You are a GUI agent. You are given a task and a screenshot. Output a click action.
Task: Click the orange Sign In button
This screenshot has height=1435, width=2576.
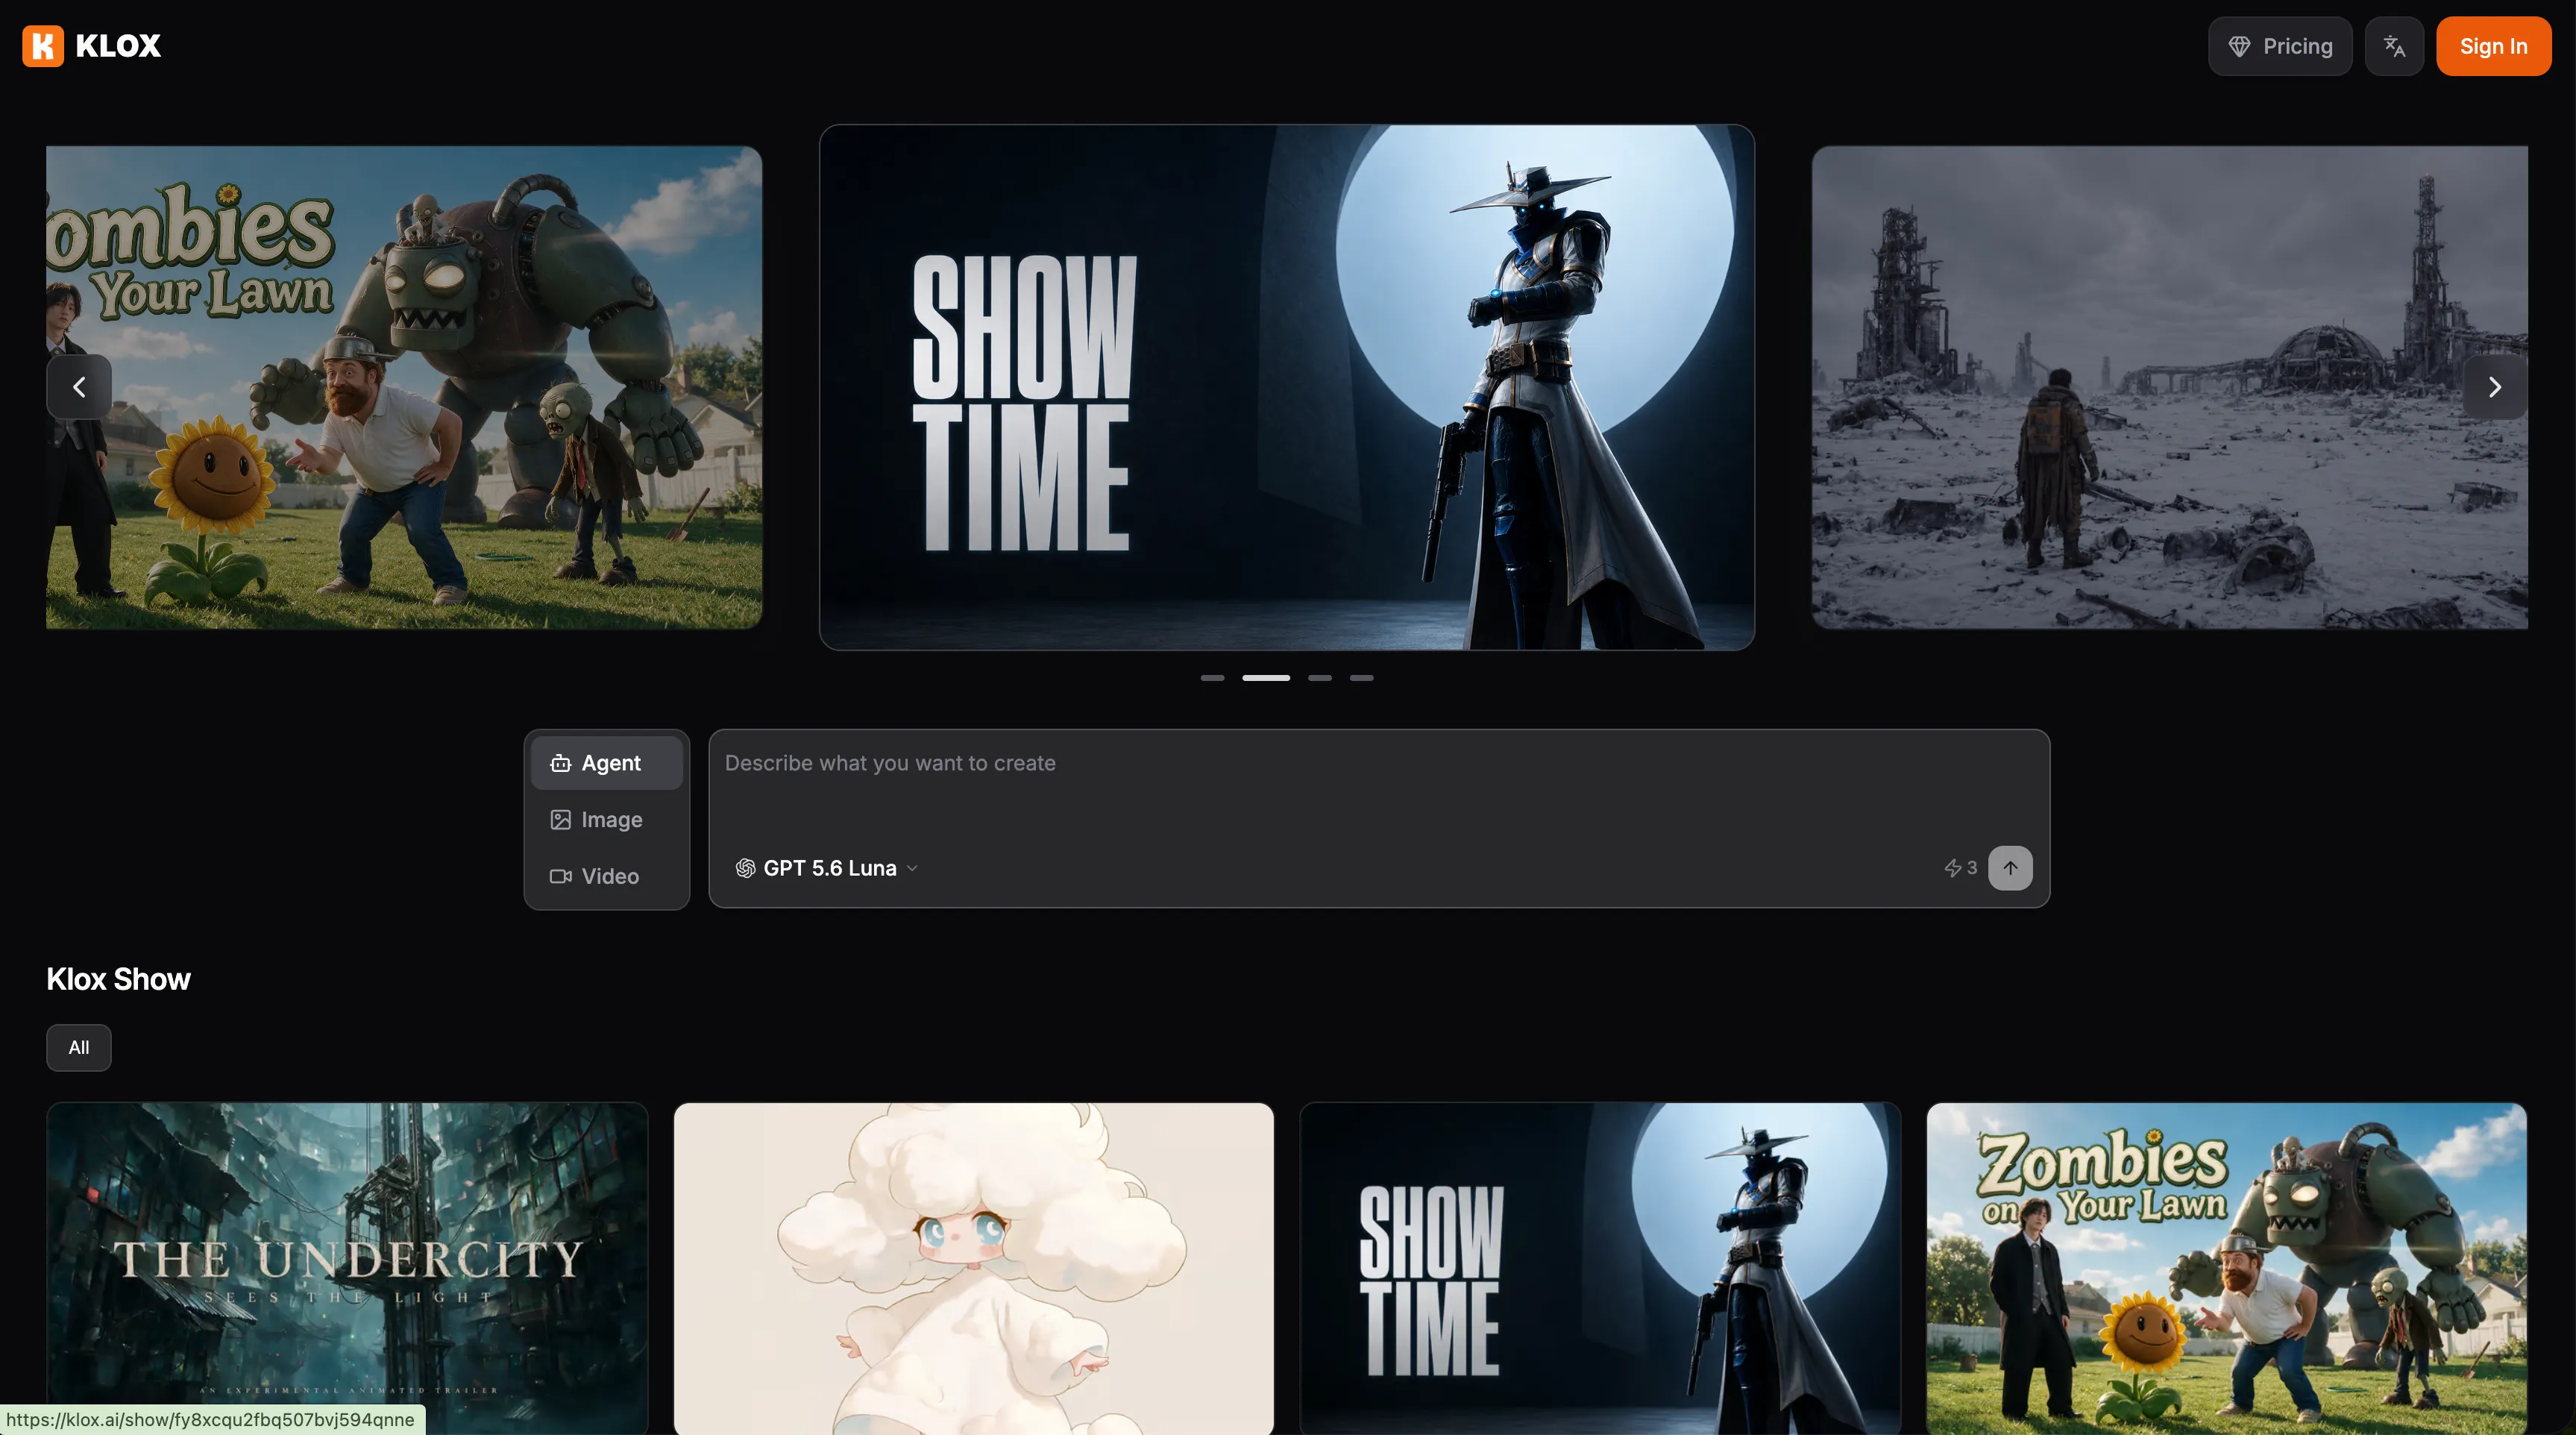point(2493,46)
